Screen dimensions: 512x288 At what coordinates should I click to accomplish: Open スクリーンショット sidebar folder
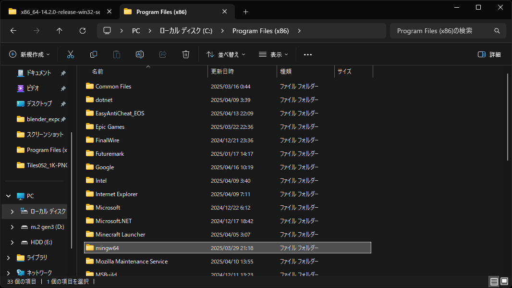tap(40, 134)
